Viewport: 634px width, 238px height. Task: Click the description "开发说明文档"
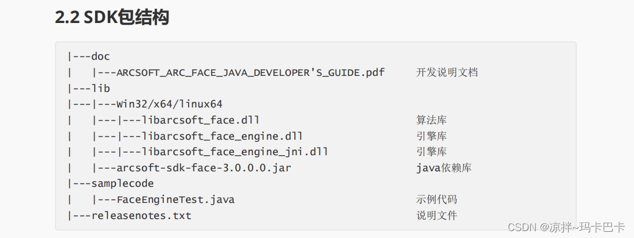[x=447, y=72]
